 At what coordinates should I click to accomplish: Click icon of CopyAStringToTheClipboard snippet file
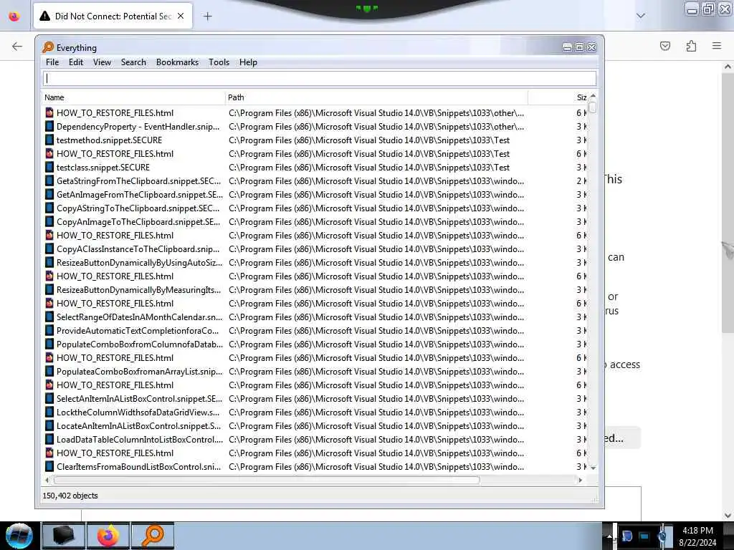(x=49, y=208)
